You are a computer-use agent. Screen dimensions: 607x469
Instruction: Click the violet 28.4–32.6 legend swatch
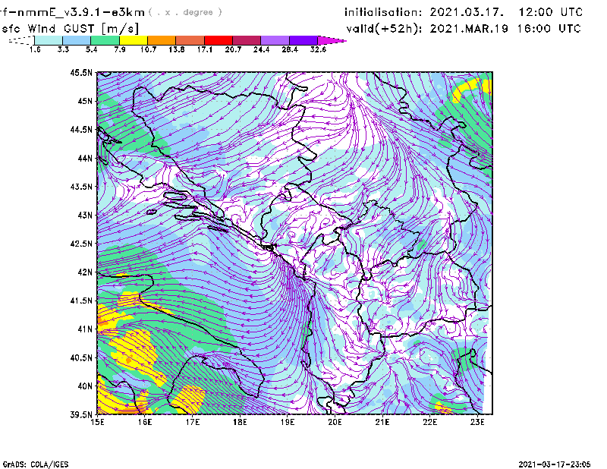303,40
